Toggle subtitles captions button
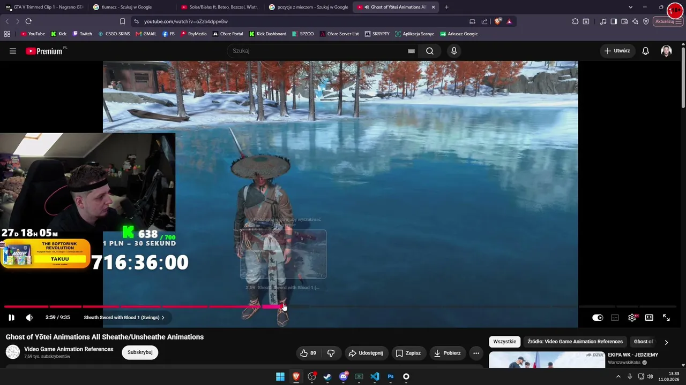The height and width of the screenshot is (385, 686). click(615, 318)
